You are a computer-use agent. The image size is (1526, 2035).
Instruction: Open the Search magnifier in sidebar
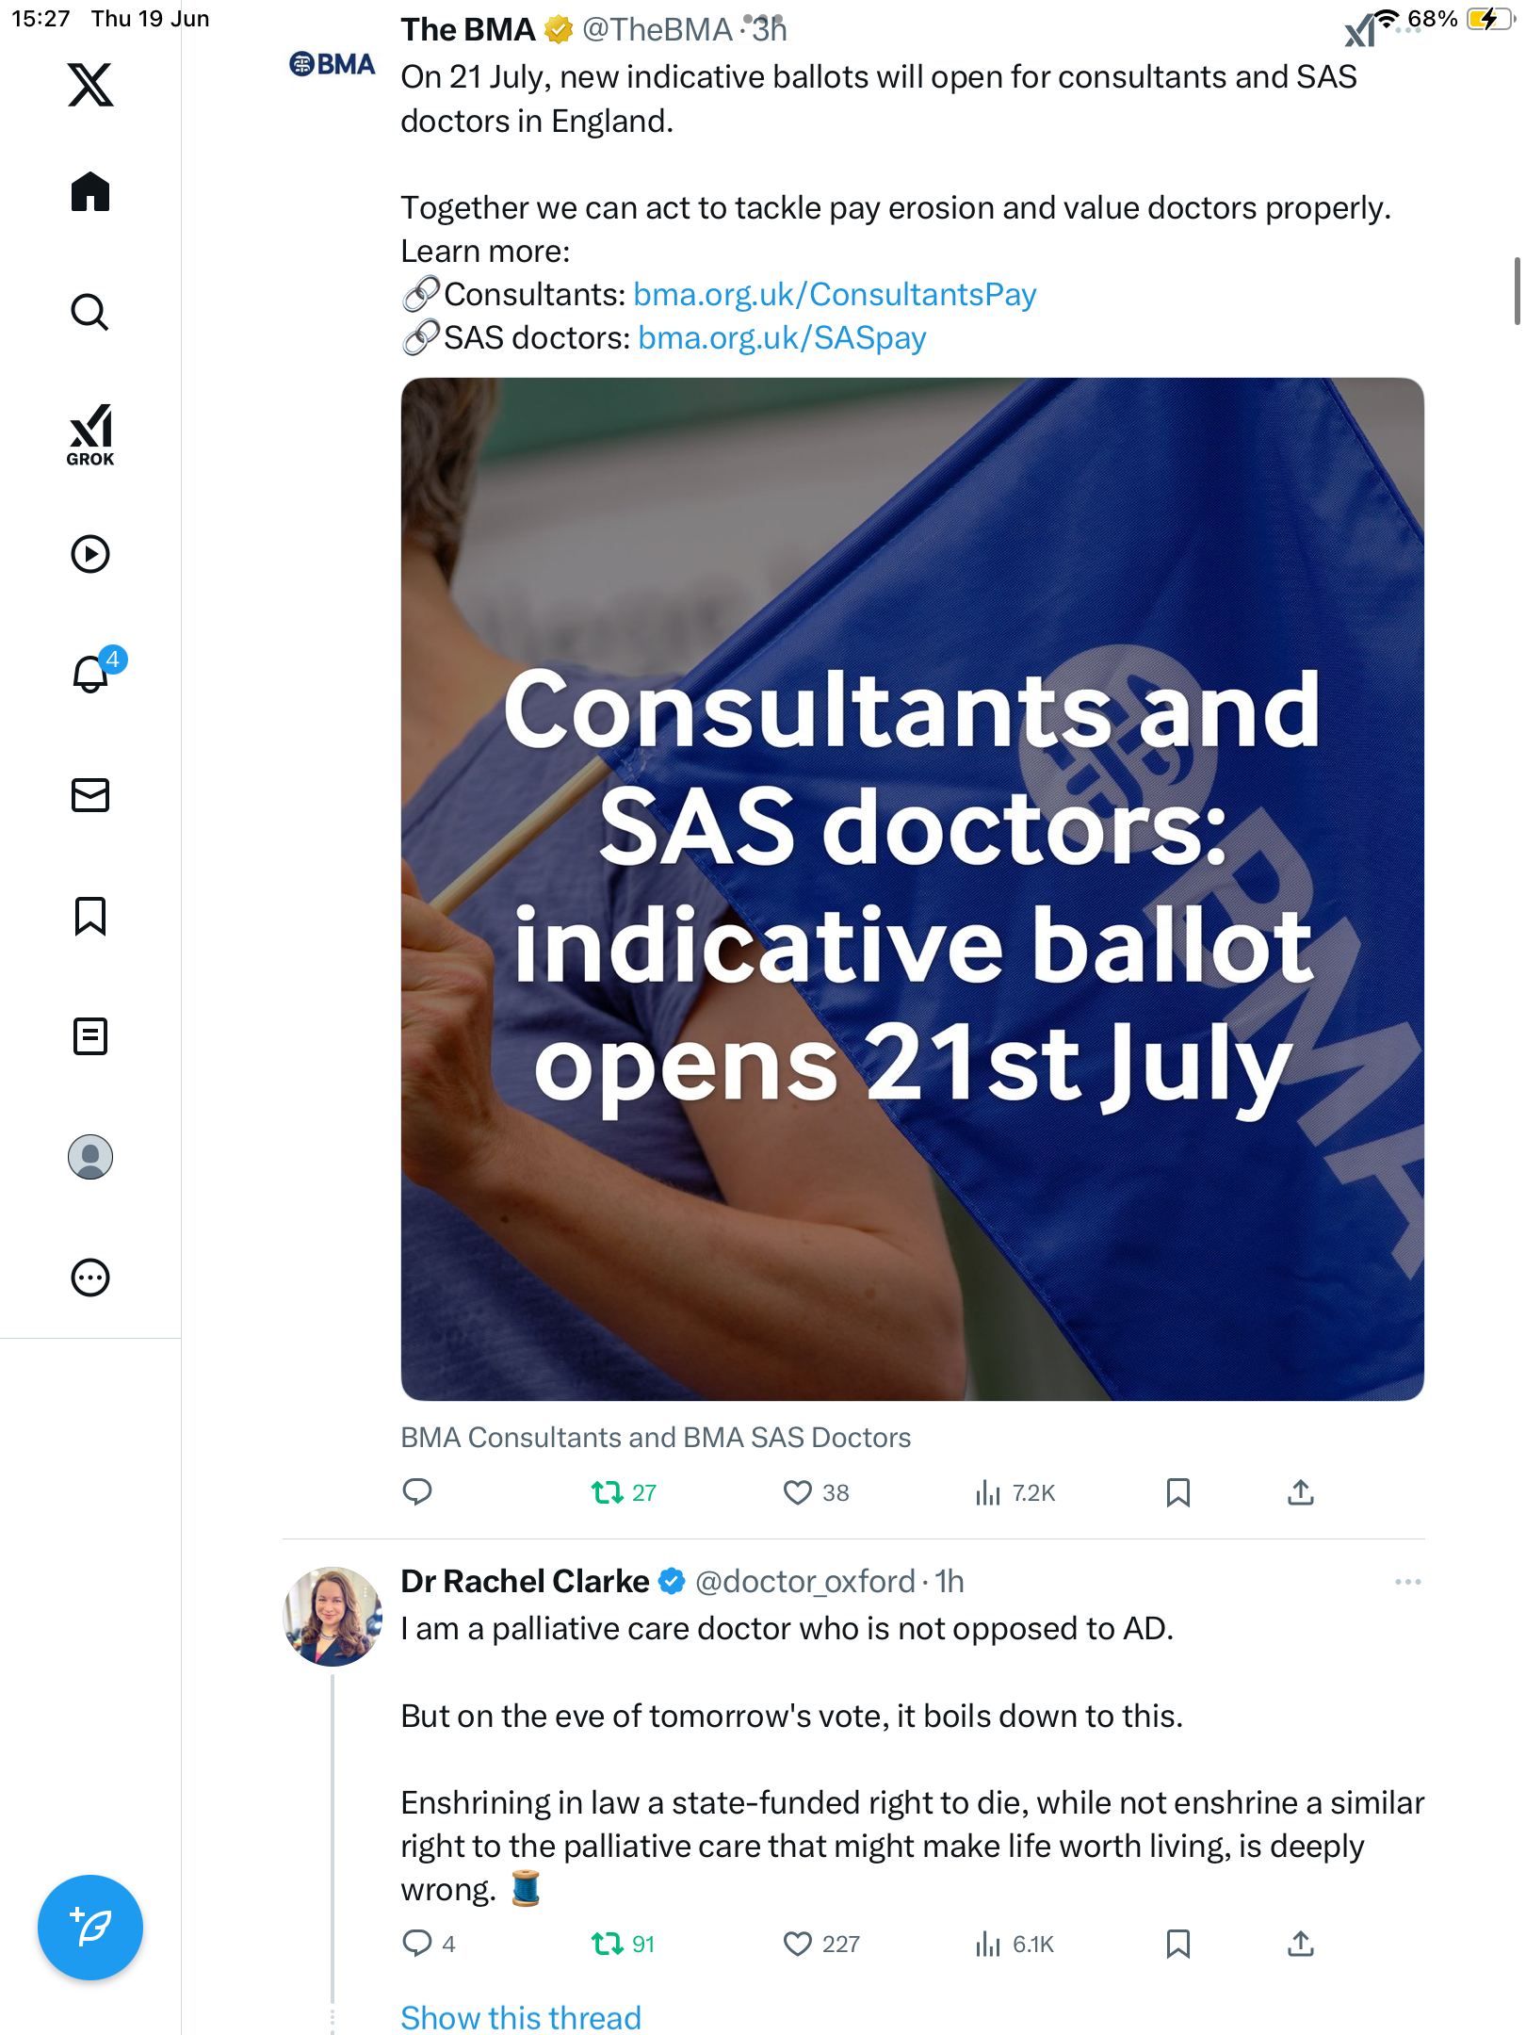tap(90, 312)
